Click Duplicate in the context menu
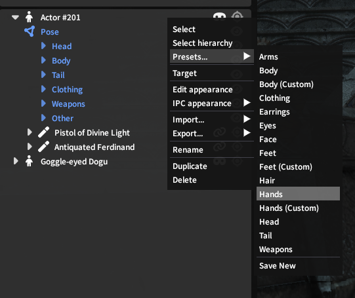Viewport: 355px width, 298px height. [x=212, y=166]
